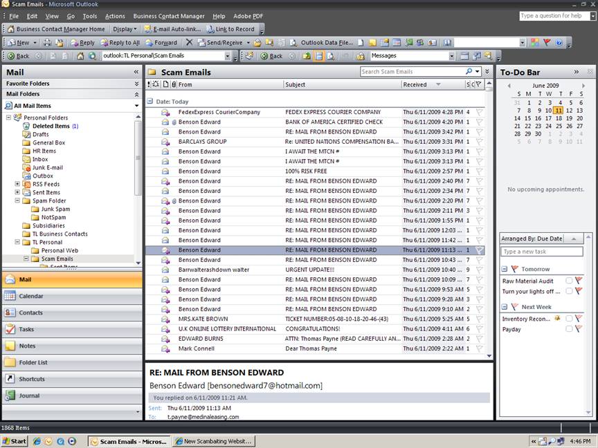The height and width of the screenshot is (448, 598).
Task: Click the Forward toolbar button
Action: (161, 43)
